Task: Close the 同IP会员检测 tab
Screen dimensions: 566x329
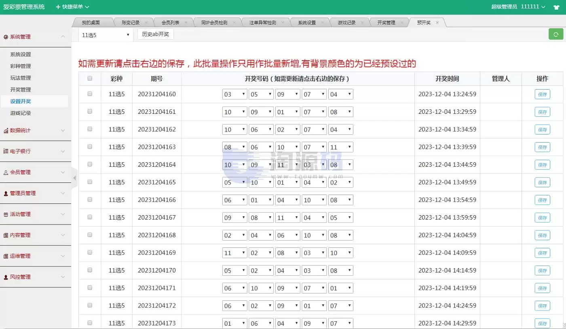Action: [234, 23]
